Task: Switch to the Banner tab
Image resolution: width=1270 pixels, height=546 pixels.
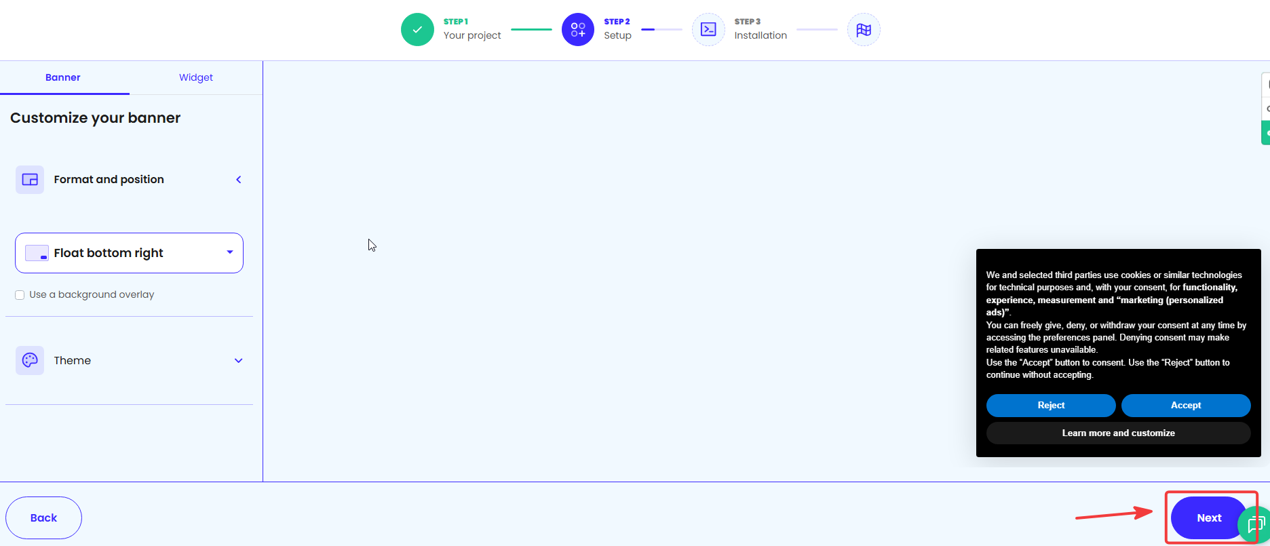Action: [x=63, y=77]
